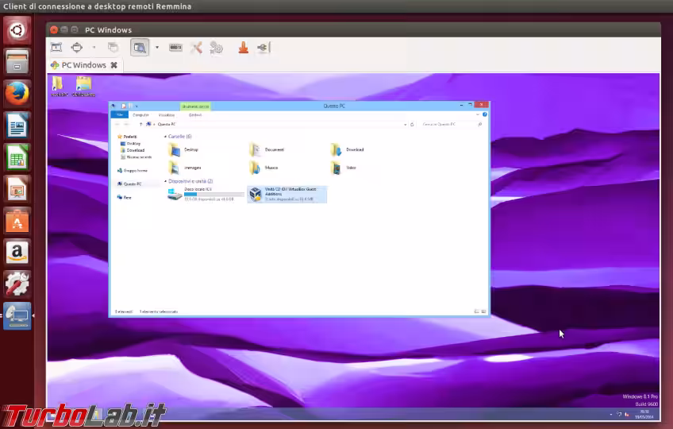Select the Download folder in Cartelle
Viewport: 673px width, 429px height.
coord(348,150)
